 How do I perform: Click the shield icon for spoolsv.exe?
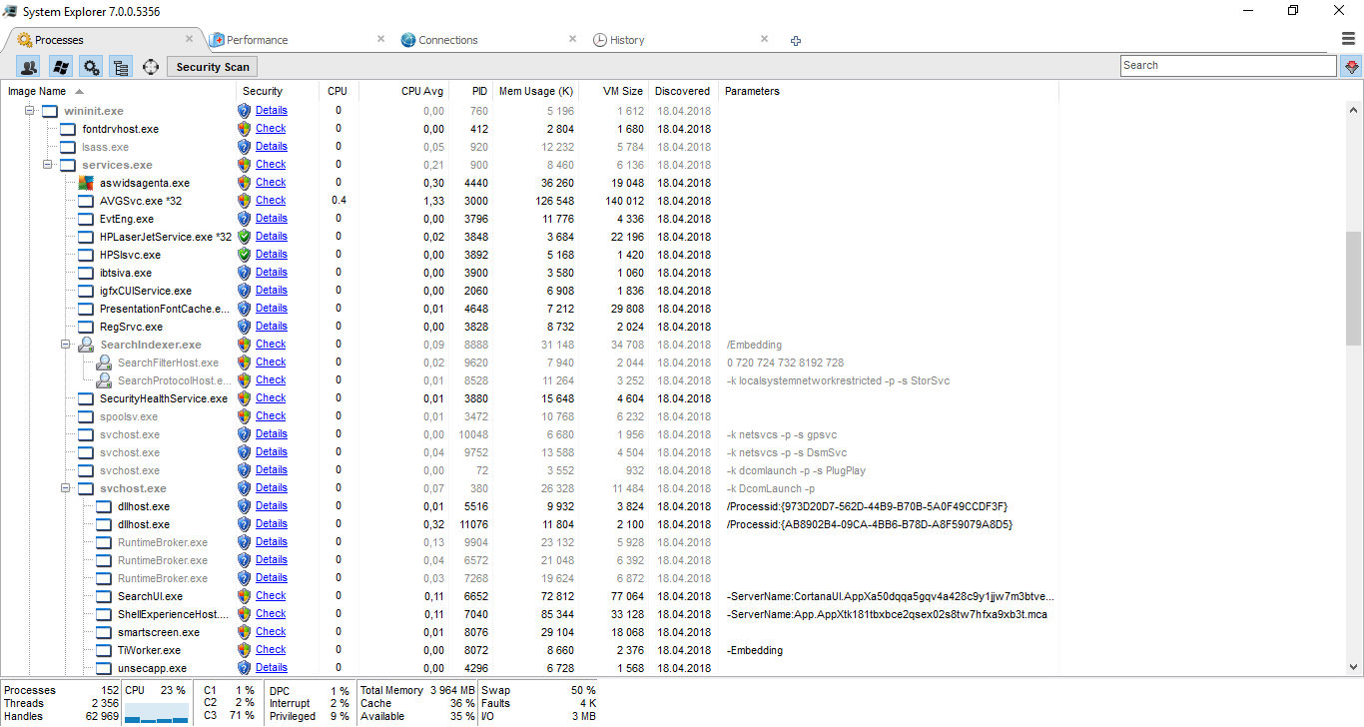(244, 416)
